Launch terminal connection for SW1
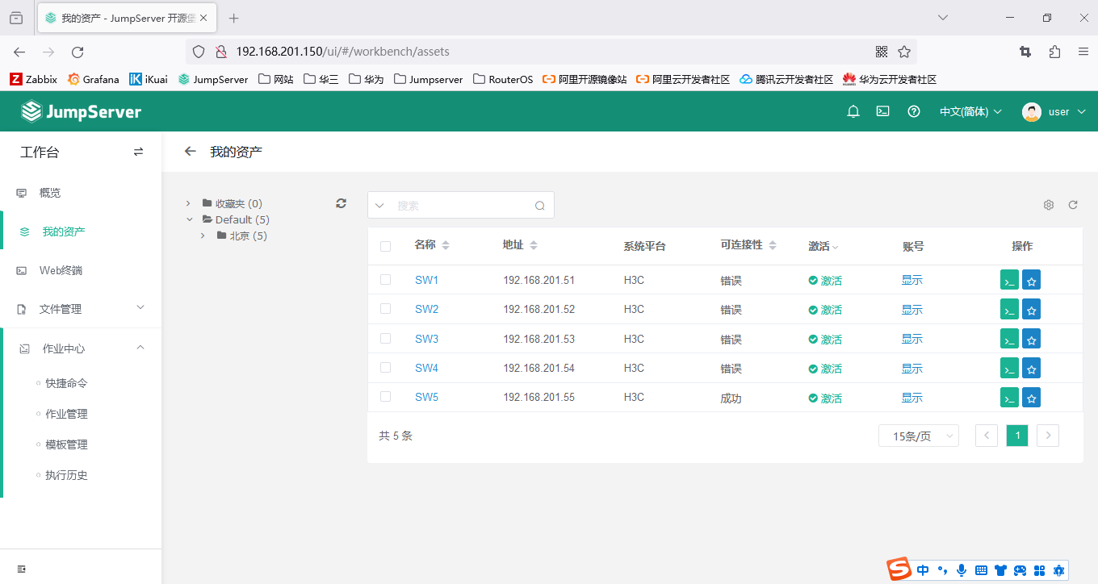 click(1008, 280)
